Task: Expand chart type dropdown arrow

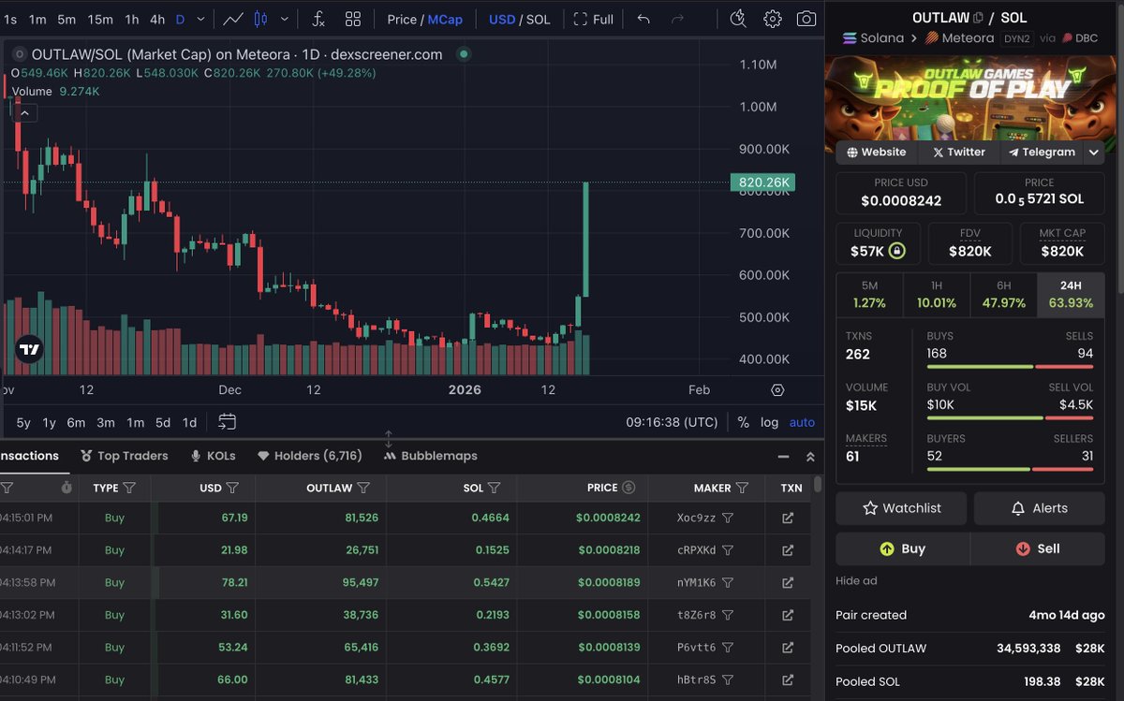Action: pos(285,19)
